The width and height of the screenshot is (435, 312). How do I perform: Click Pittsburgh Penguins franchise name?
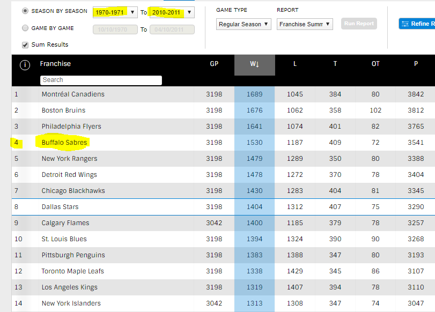[x=73, y=255]
